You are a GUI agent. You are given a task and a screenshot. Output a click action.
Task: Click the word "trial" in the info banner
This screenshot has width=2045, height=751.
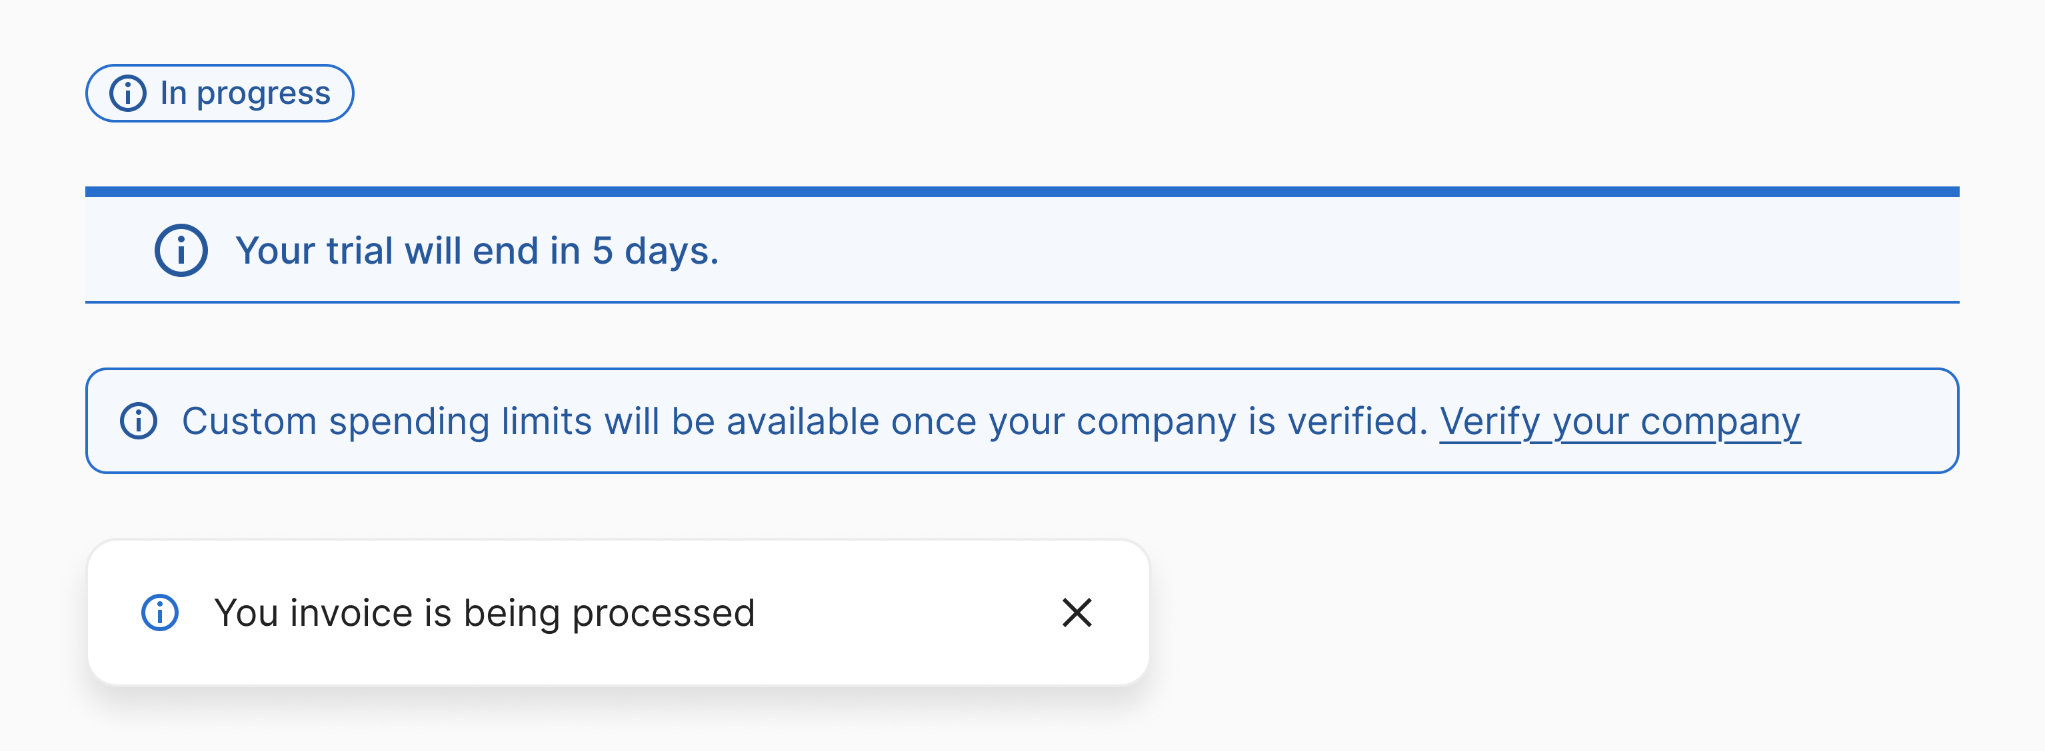point(360,250)
